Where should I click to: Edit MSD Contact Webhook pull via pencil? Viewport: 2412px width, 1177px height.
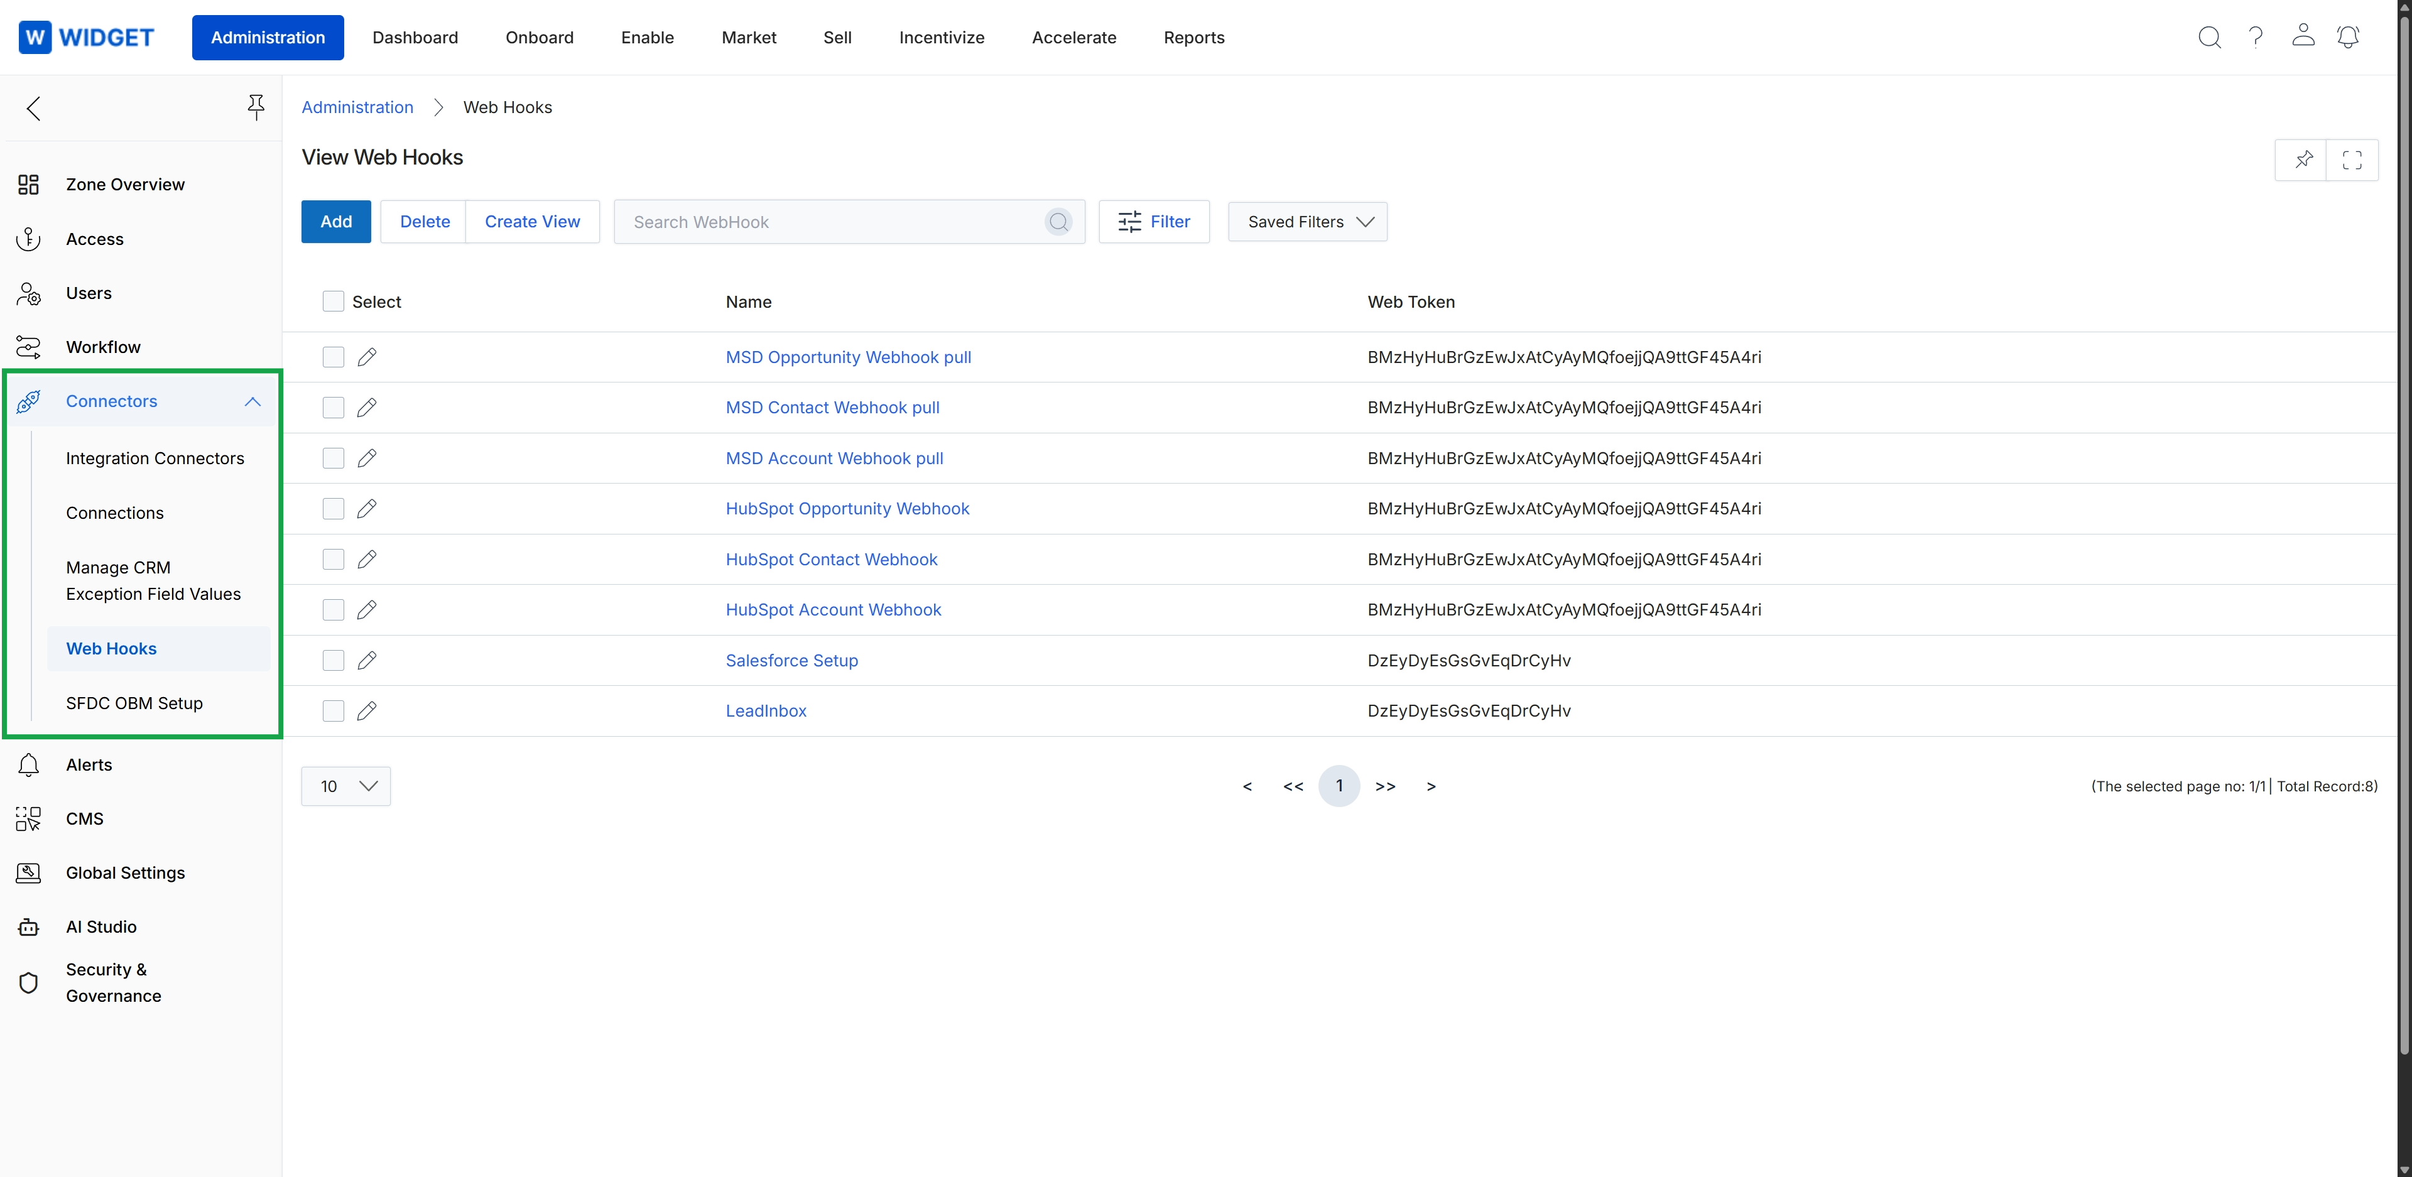pyautogui.click(x=367, y=408)
